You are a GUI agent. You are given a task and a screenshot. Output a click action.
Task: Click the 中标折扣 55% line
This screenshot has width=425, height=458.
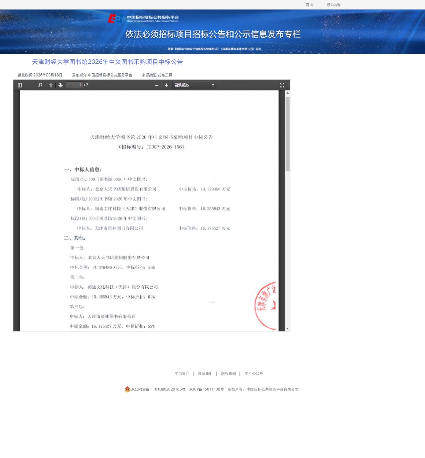113,267
